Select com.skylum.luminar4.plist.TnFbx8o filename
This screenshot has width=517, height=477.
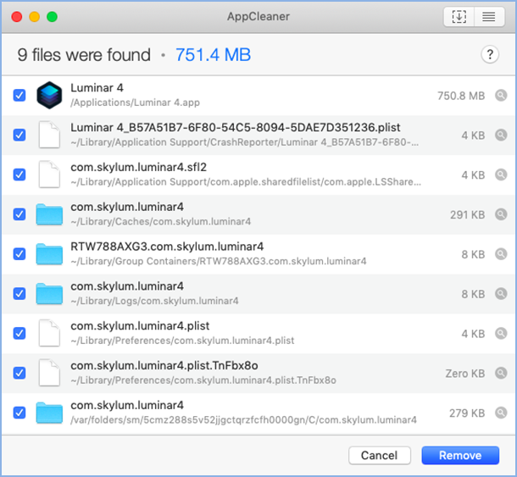[x=164, y=365]
